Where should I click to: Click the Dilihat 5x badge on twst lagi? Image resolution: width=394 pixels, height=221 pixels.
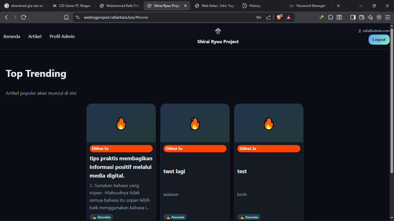195,148
